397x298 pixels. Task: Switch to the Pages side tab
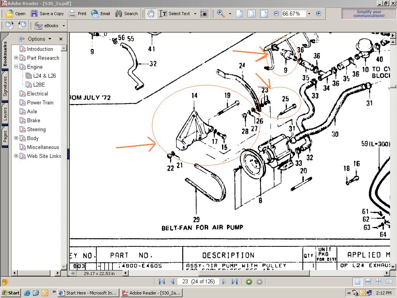click(x=5, y=136)
